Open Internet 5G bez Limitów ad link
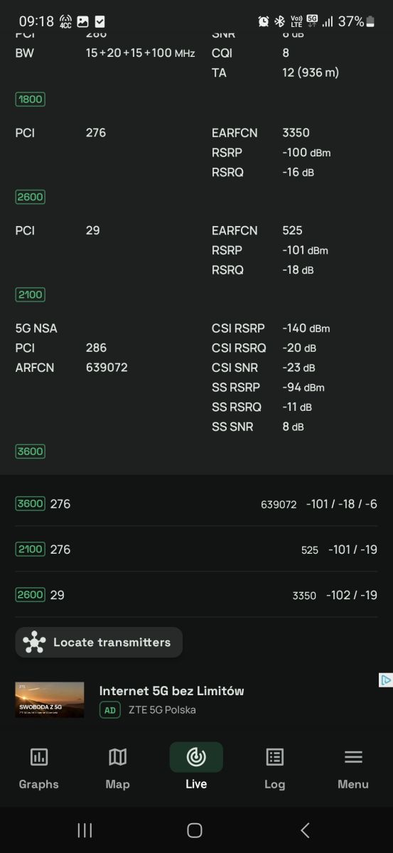The image size is (393, 853). click(171, 690)
